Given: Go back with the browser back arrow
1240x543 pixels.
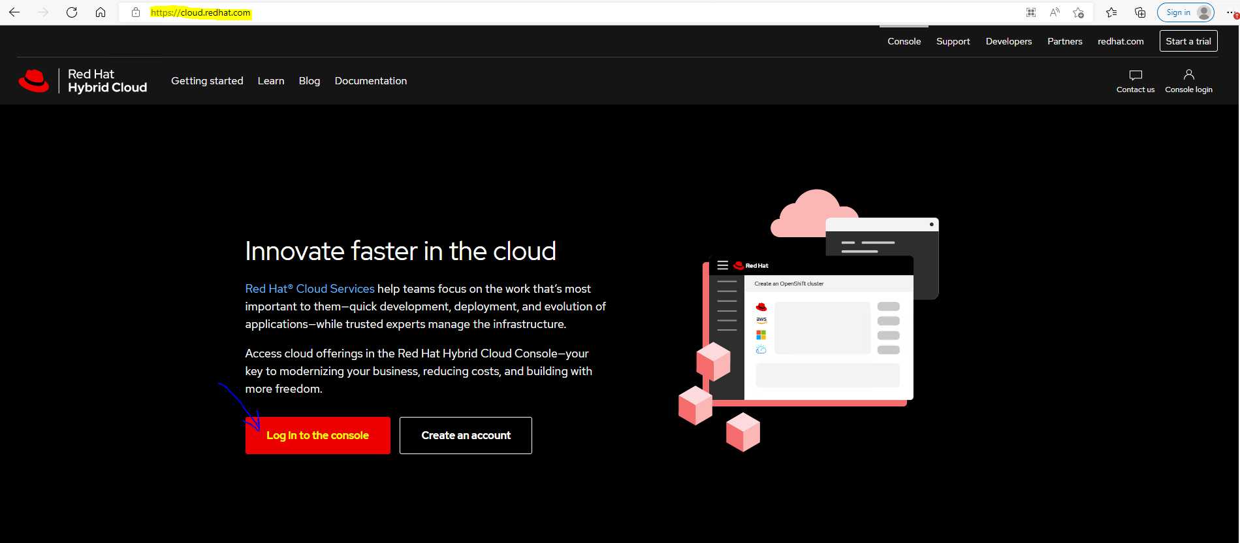Looking at the screenshot, I should click(14, 12).
